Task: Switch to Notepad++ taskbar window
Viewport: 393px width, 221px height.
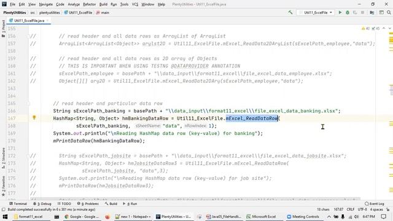Action: coord(133,217)
